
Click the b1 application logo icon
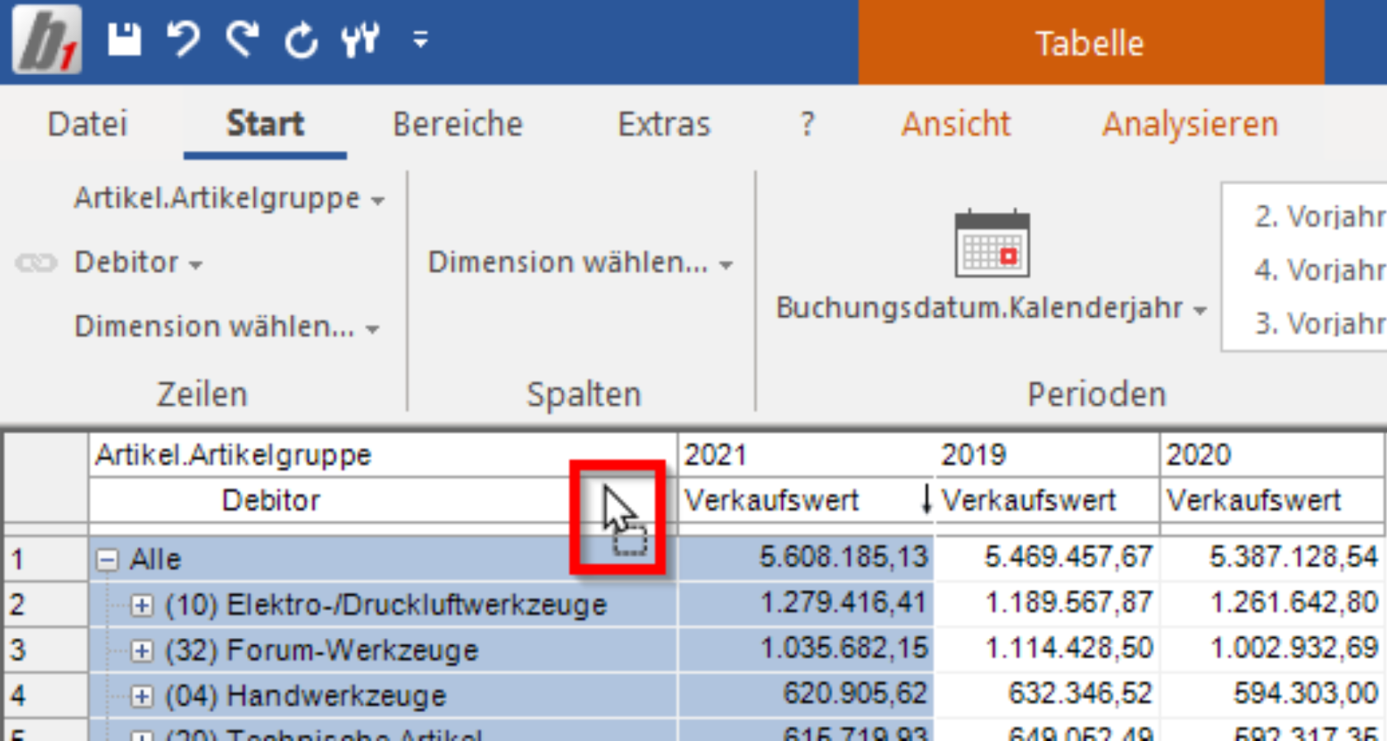[47, 40]
